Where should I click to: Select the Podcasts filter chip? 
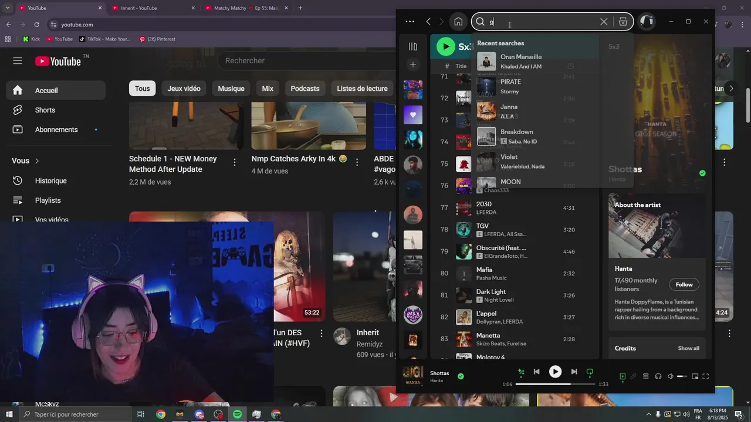[305, 89]
